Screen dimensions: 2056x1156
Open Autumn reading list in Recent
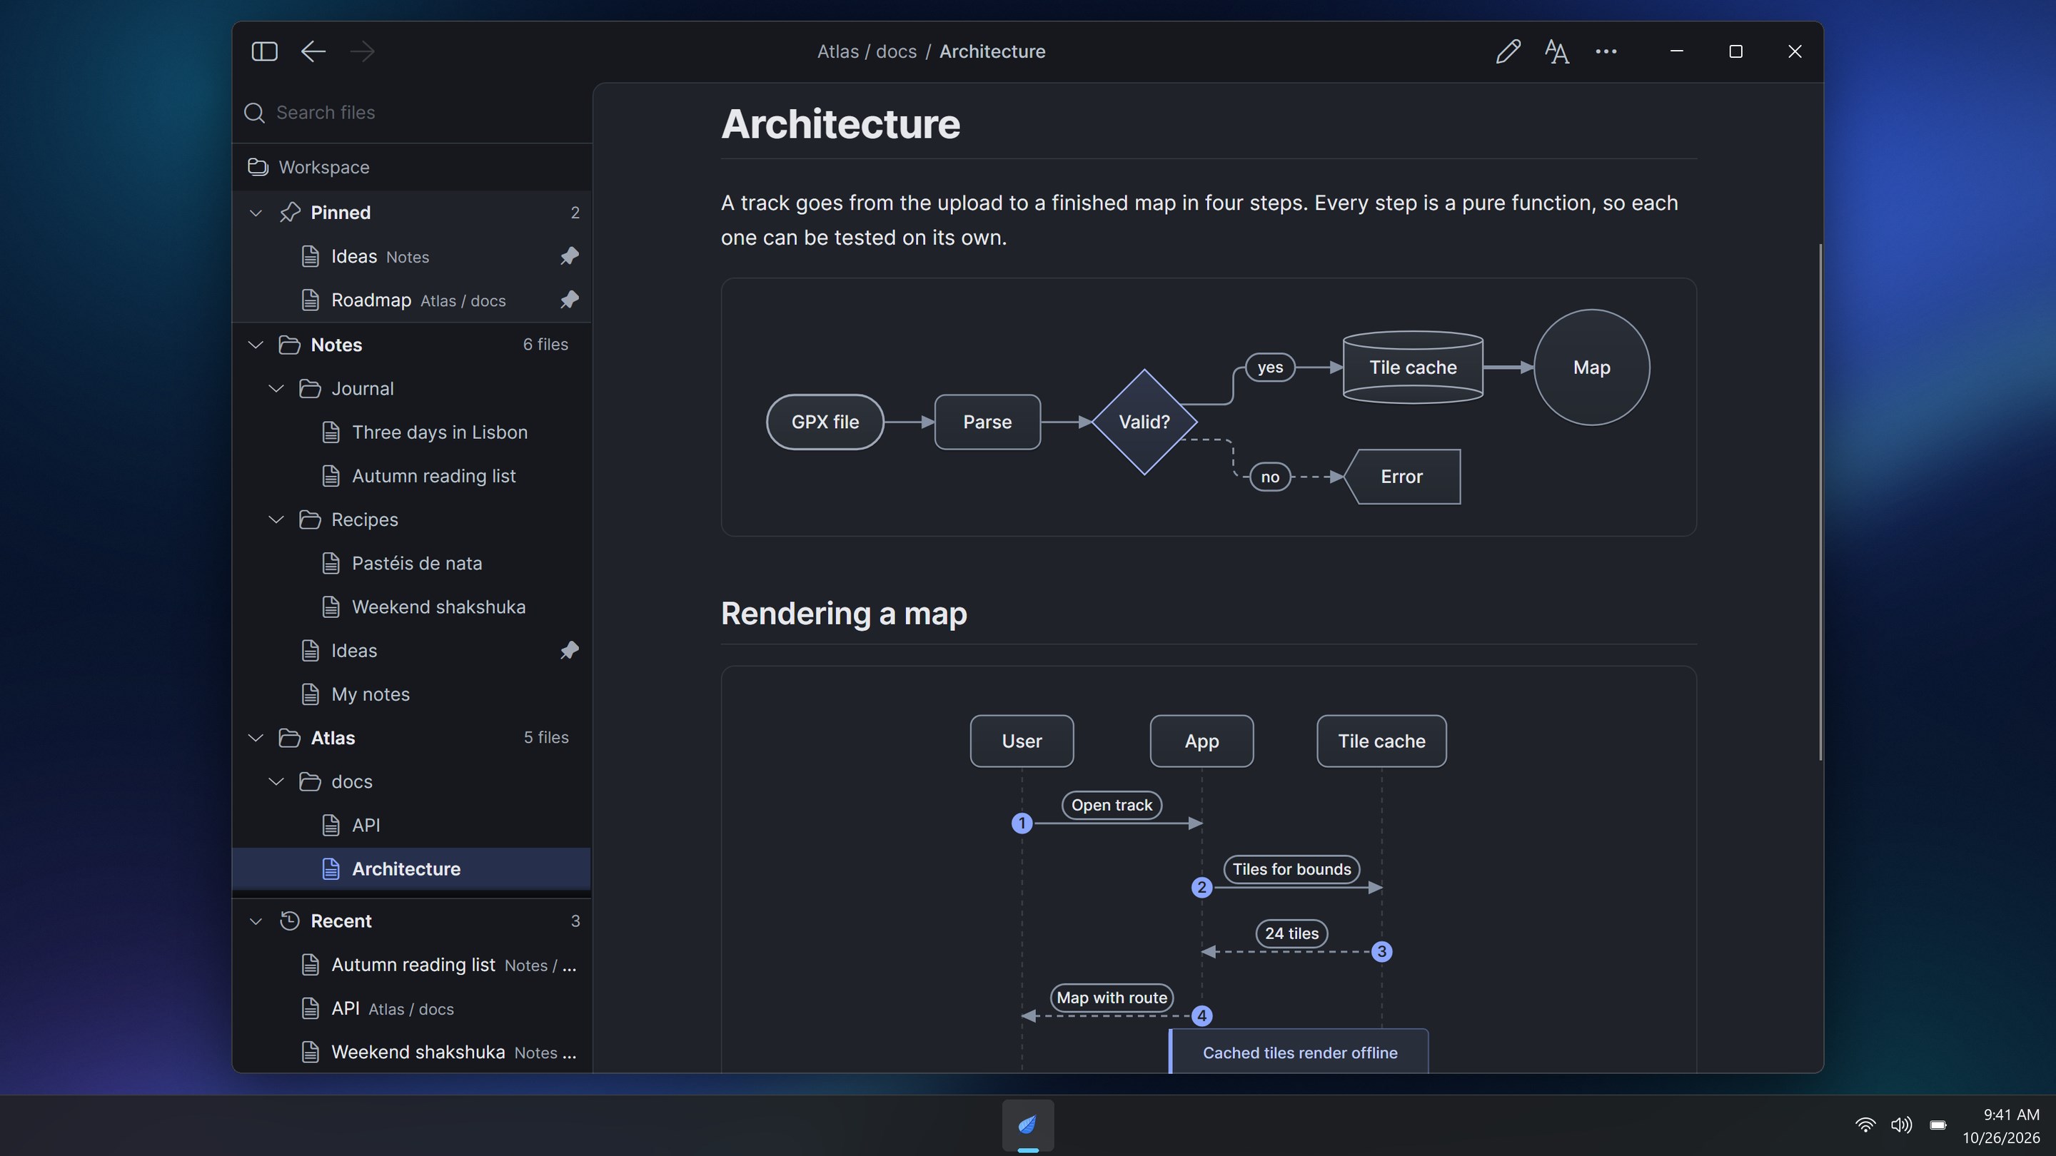coord(412,965)
